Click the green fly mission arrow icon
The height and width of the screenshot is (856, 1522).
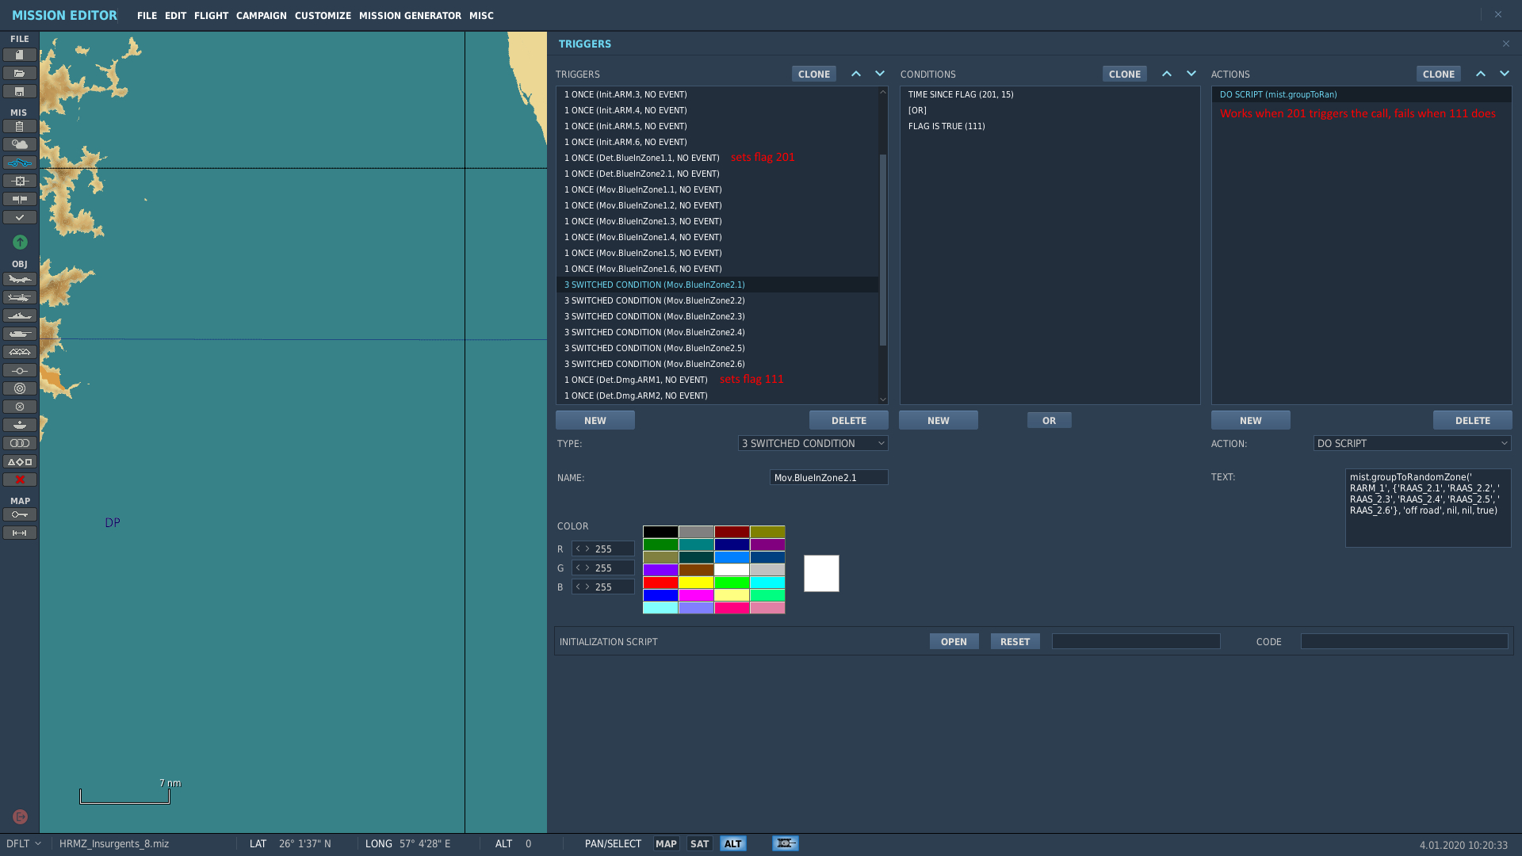click(x=20, y=242)
